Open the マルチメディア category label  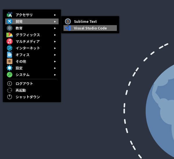[x=28, y=41]
